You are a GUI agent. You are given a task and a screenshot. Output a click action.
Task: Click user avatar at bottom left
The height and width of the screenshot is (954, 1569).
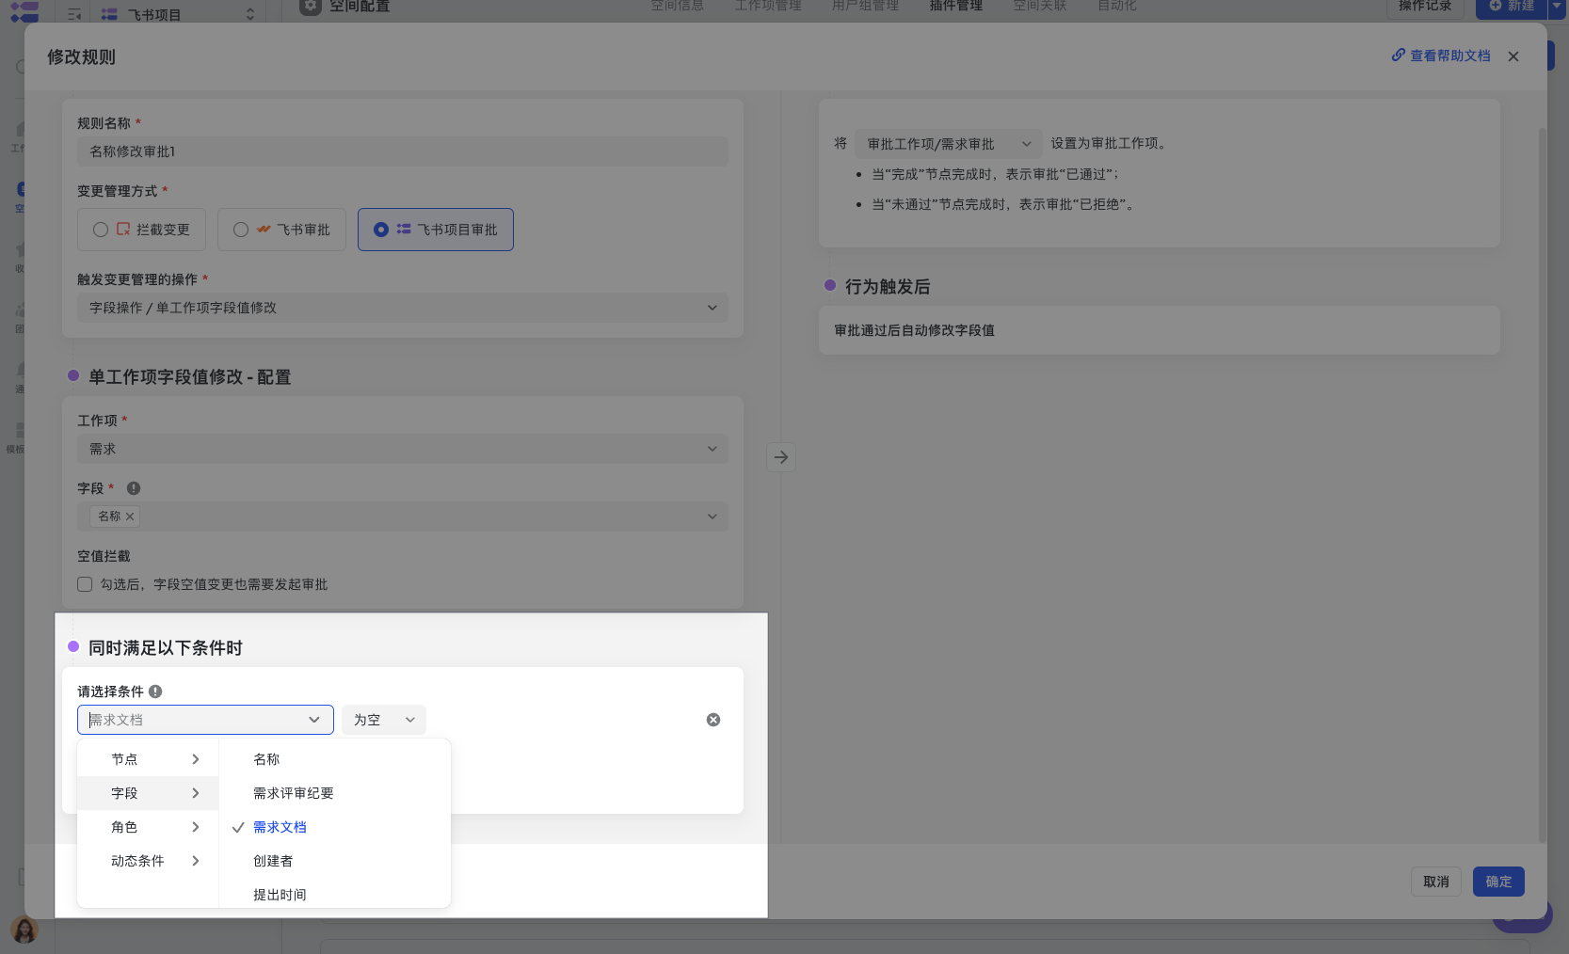tap(24, 930)
